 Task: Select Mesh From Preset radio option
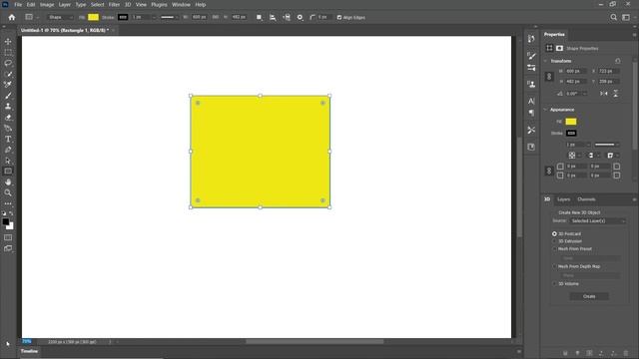[x=554, y=248]
